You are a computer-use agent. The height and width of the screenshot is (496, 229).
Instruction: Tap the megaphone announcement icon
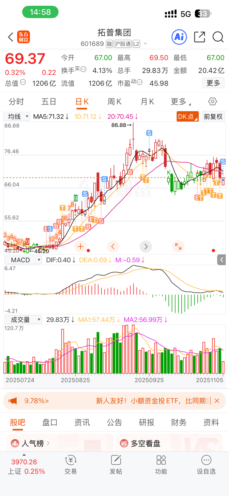point(13,401)
